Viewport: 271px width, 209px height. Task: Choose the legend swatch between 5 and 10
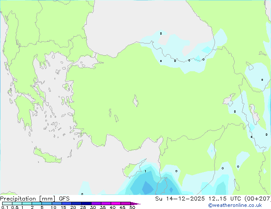(47, 203)
